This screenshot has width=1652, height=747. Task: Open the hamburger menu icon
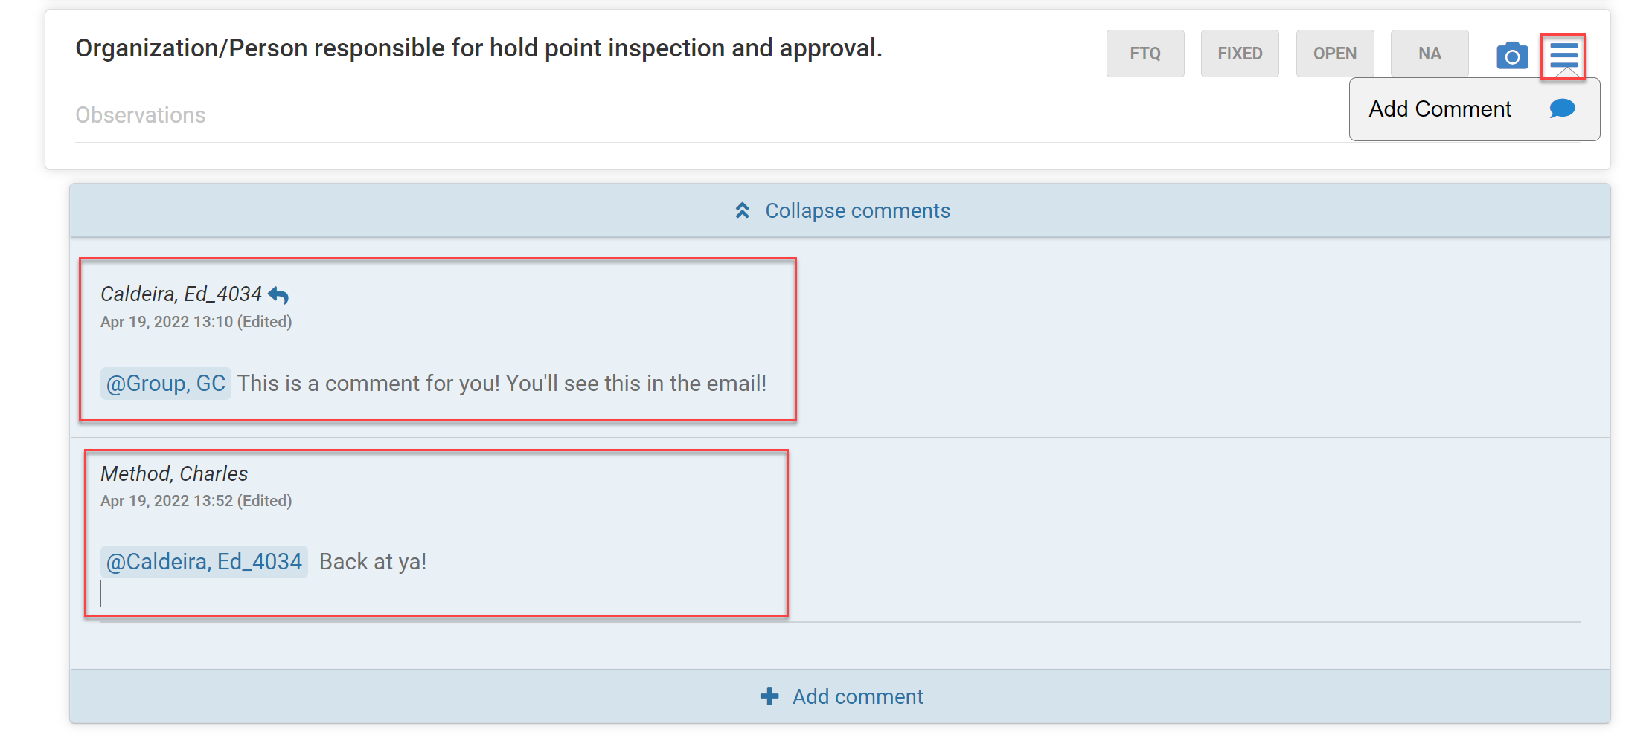click(x=1563, y=54)
